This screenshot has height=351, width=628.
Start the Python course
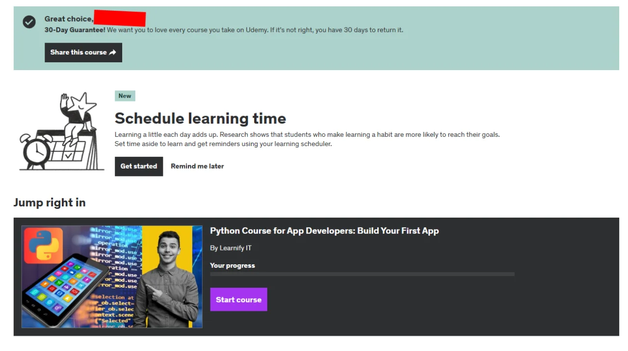click(238, 300)
